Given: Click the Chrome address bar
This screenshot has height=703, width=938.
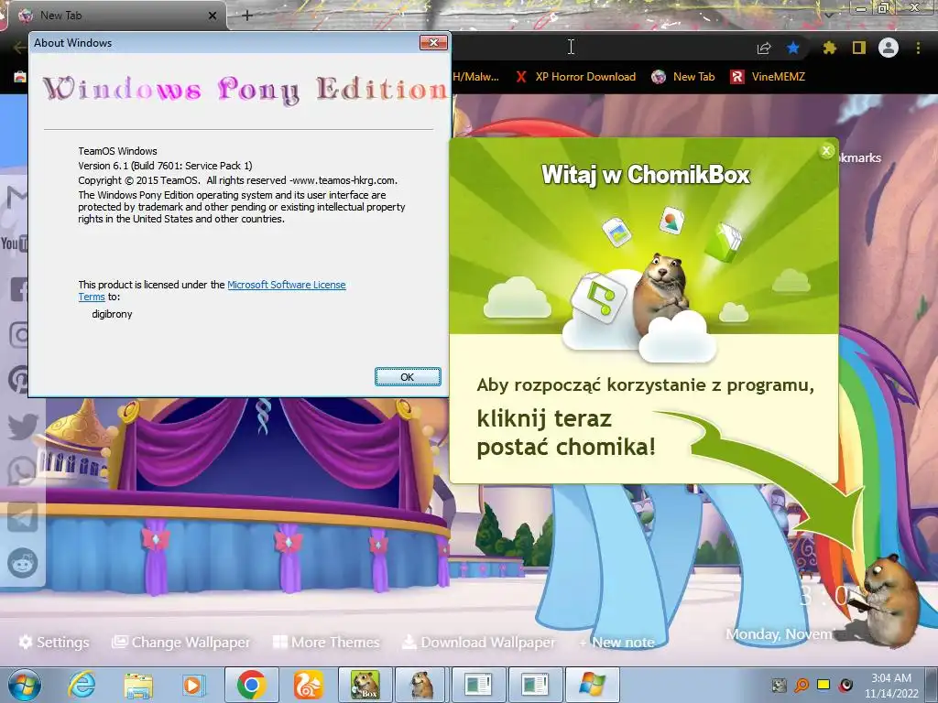Looking at the screenshot, I should pyautogui.click(x=598, y=48).
